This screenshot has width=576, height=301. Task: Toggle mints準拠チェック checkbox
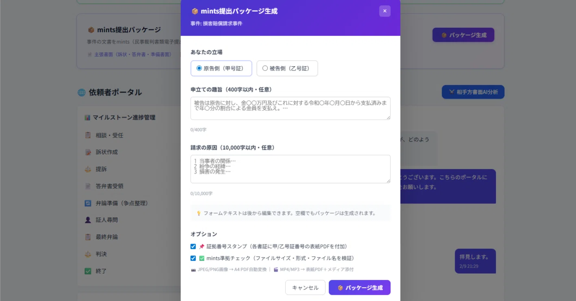coord(193,258)
